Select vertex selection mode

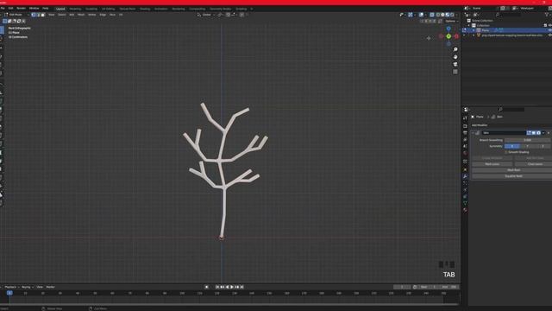click(34, 15)
